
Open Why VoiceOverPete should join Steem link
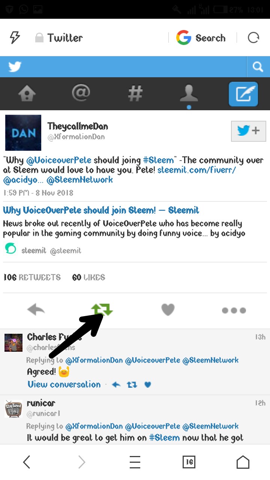pyautogui.click(x=101, y=210)
